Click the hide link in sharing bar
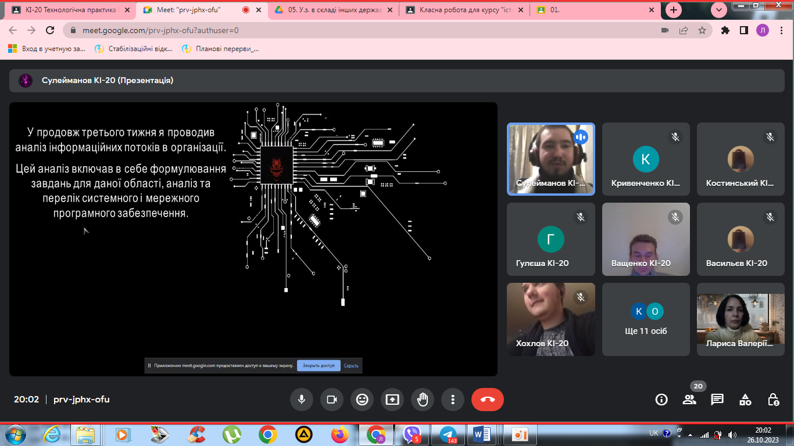Image resolution: width=794 pixels, height=446 pixels. click(x=351, y=366)
